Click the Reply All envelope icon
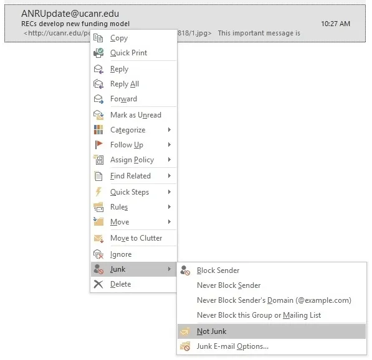The height and width of the screenshot is (360, 372). tap(98, 84)
